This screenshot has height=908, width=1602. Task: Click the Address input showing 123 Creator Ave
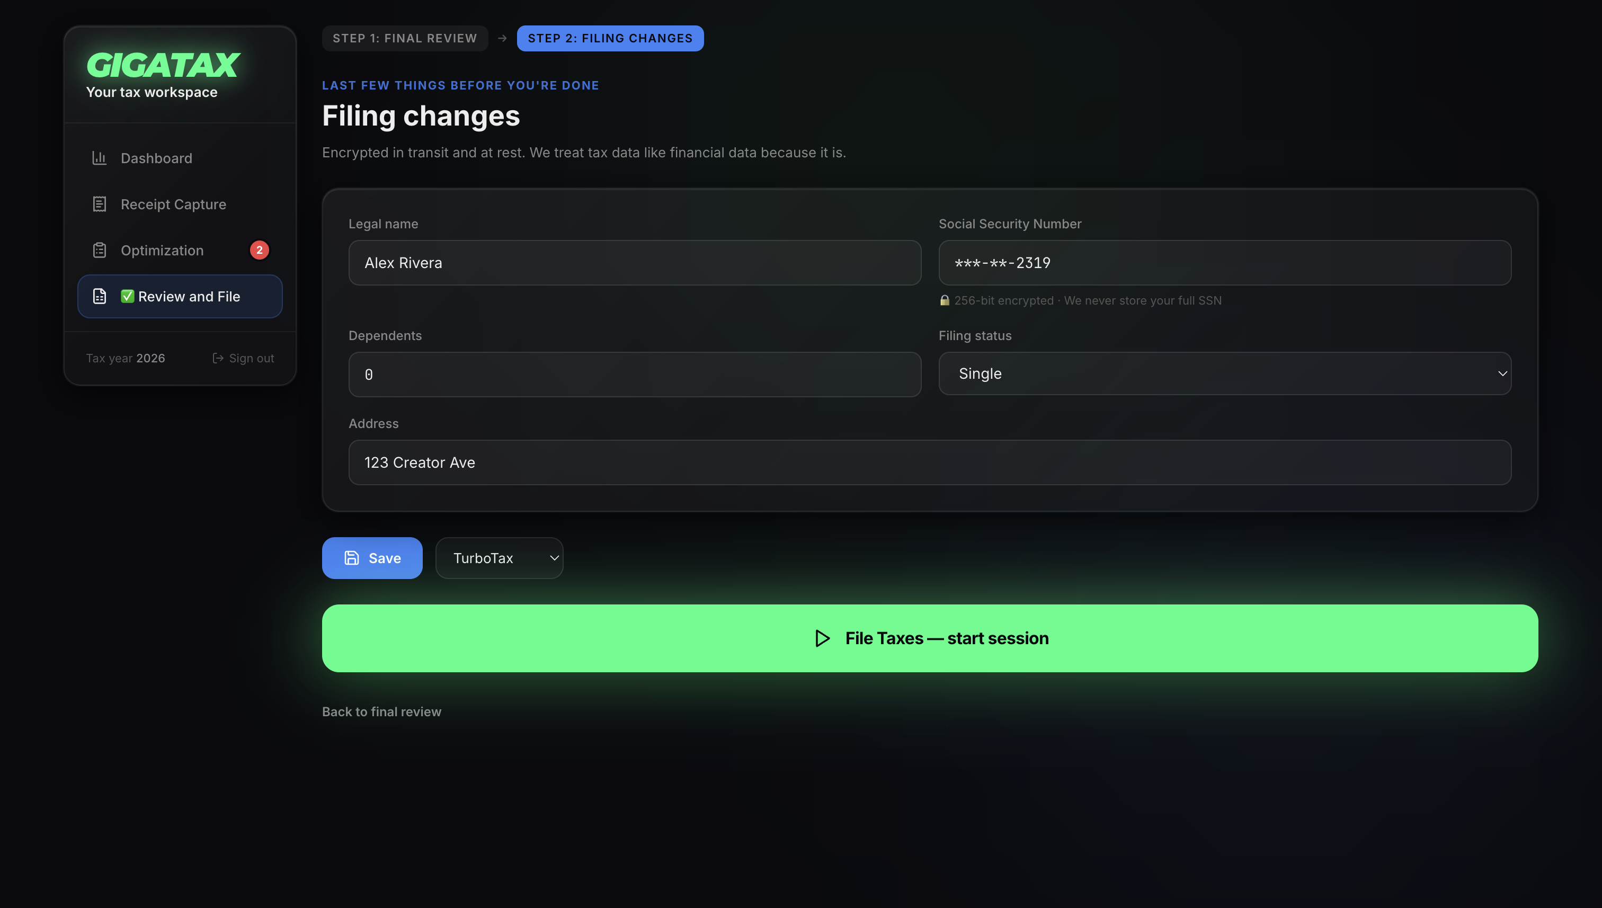tap(929, 462)
